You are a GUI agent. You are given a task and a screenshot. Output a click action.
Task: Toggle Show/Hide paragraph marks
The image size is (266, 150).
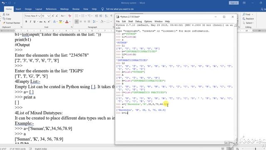point(111,16)
